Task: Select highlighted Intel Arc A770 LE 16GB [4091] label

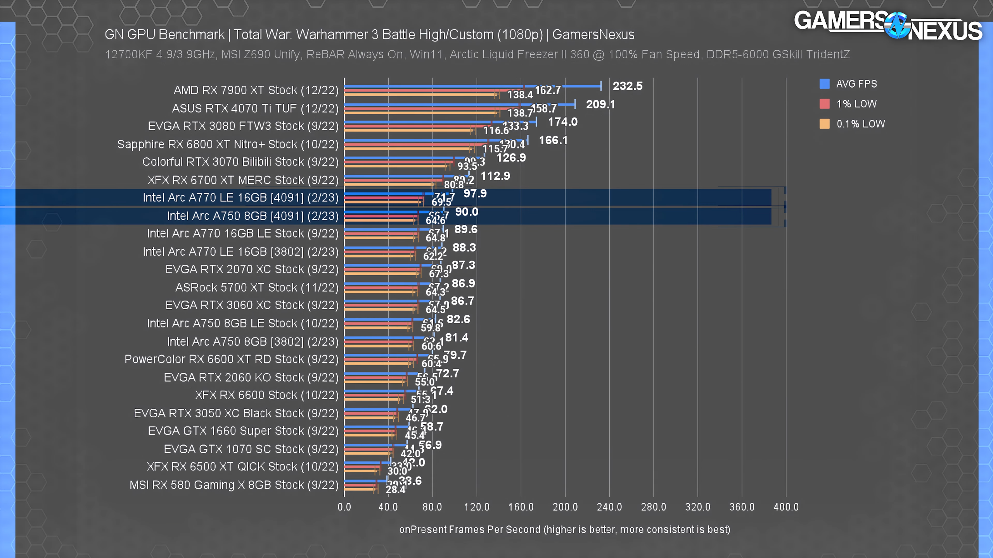Action: click(240, 198)
